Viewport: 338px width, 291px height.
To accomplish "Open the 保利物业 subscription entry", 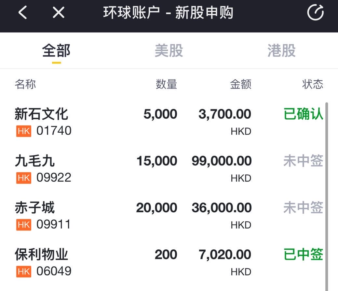I will click(169, 263).
